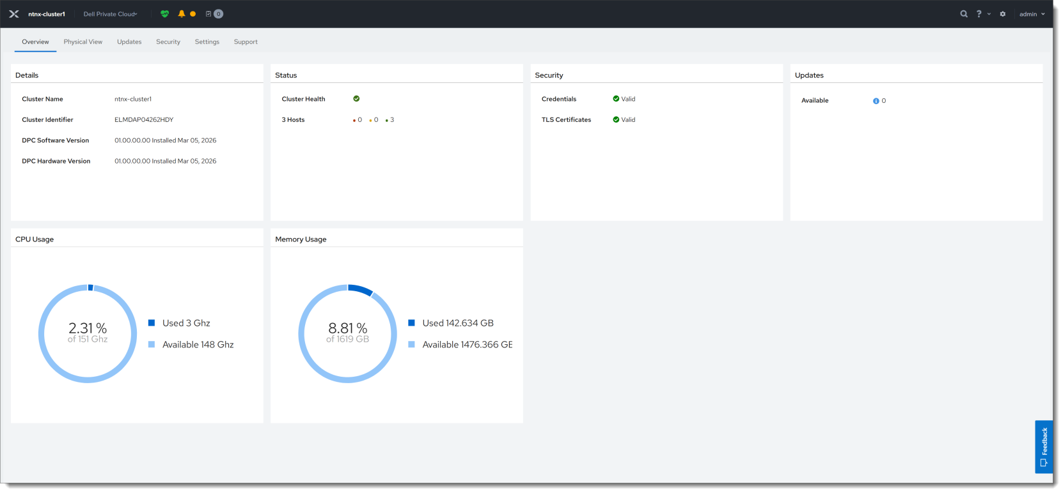Open the gear settings icon
The height and width of the screenshot is (493, 1063).
tap(1003, 14)
